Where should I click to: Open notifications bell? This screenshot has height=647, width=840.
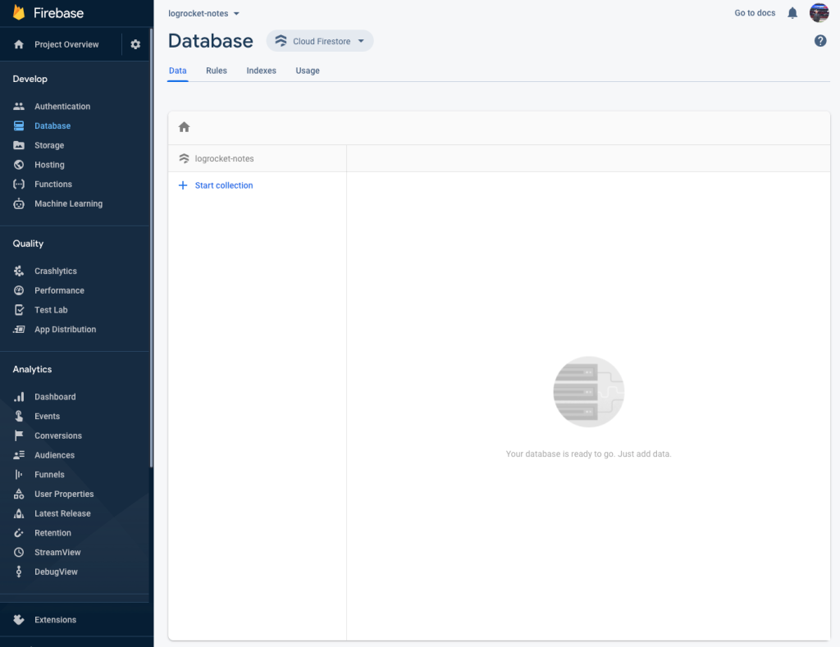[x=790, y=12]
